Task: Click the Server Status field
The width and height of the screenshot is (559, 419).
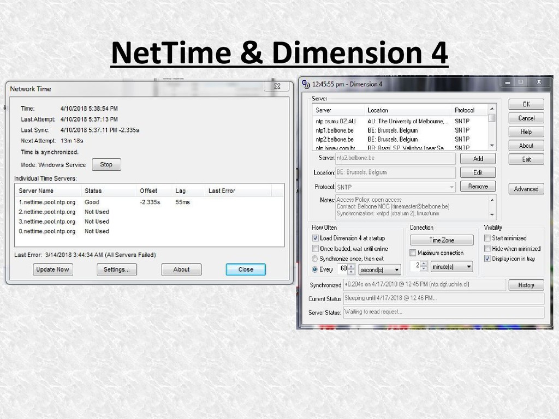Action: coord(443,312)
